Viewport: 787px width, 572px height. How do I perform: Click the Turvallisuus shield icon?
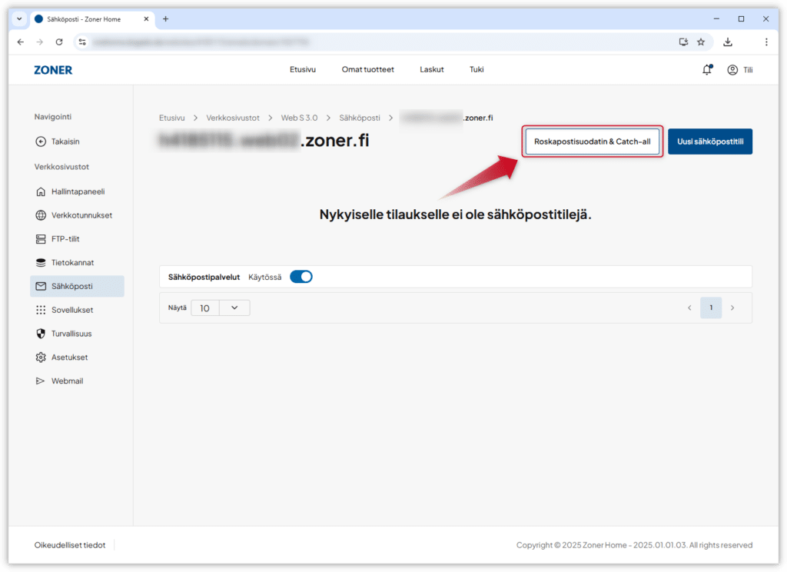tap(41, 334)
